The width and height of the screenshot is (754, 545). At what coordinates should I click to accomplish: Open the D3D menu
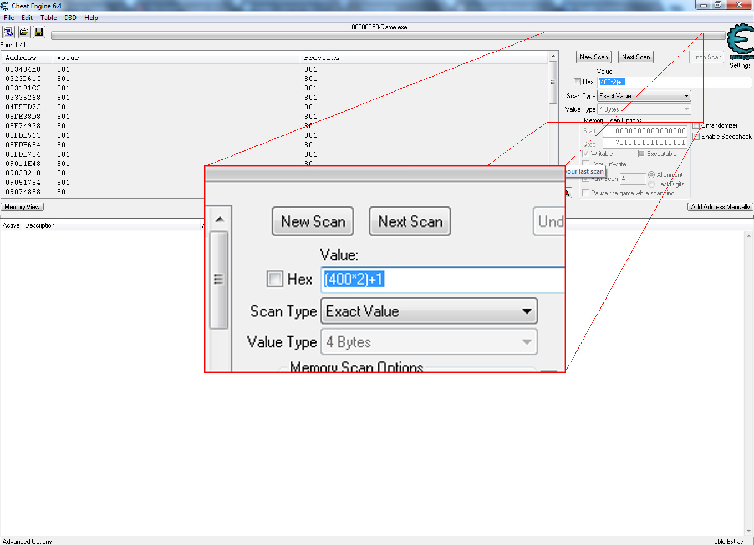(70, 18)
